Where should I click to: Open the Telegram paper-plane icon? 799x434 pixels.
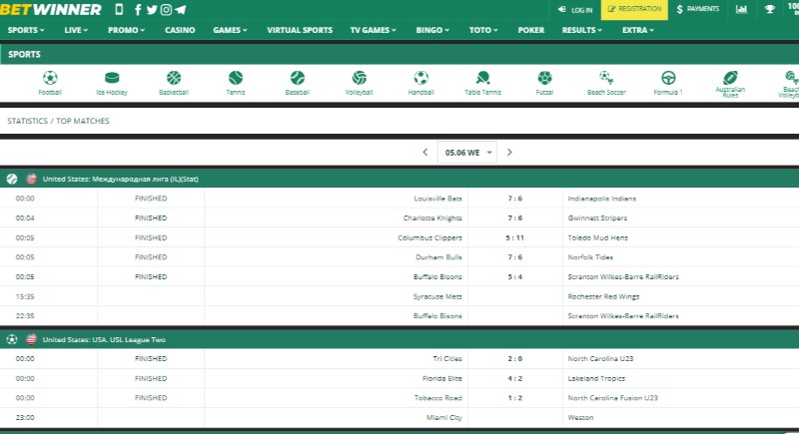point(181,10)
